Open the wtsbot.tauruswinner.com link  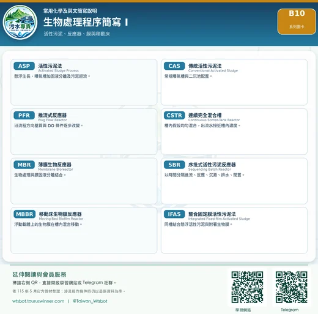click(39, 301)
